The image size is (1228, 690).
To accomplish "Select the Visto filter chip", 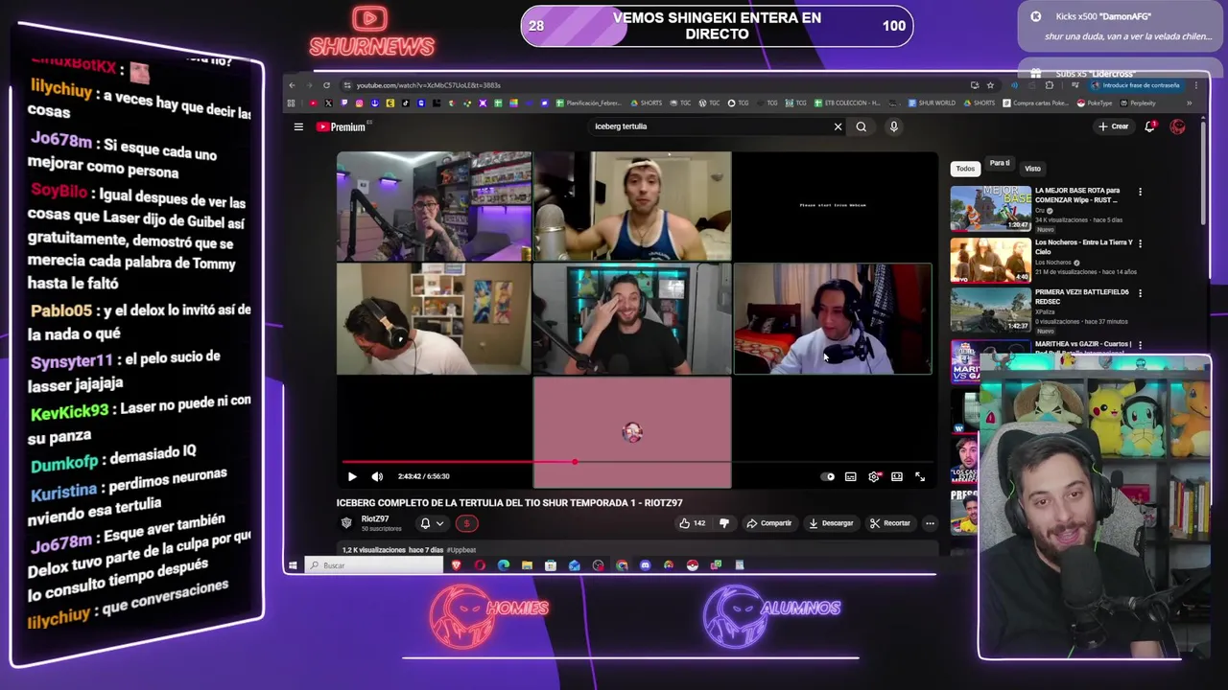I will coord(1032,169).
